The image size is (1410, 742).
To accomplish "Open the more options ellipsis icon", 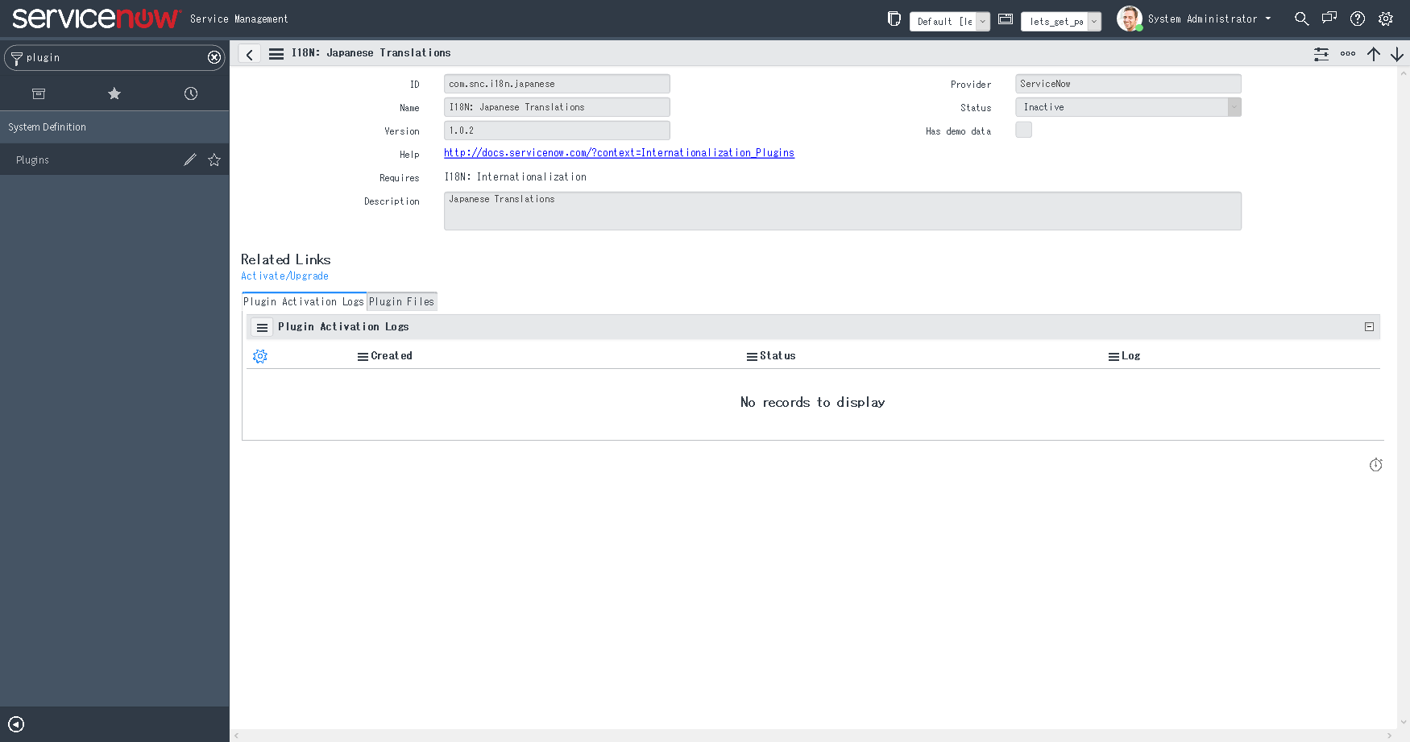I will point(1348,54).
